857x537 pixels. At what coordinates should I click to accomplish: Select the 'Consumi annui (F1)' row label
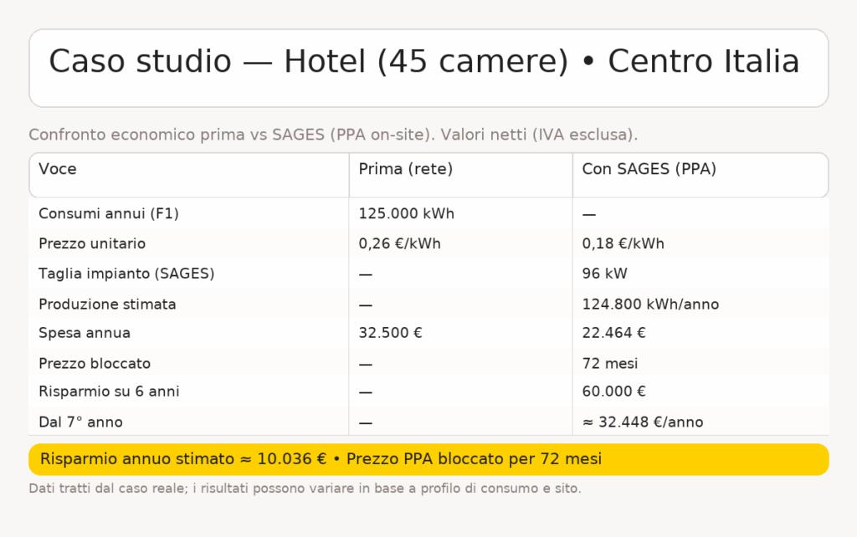click(x=109, y=214)
